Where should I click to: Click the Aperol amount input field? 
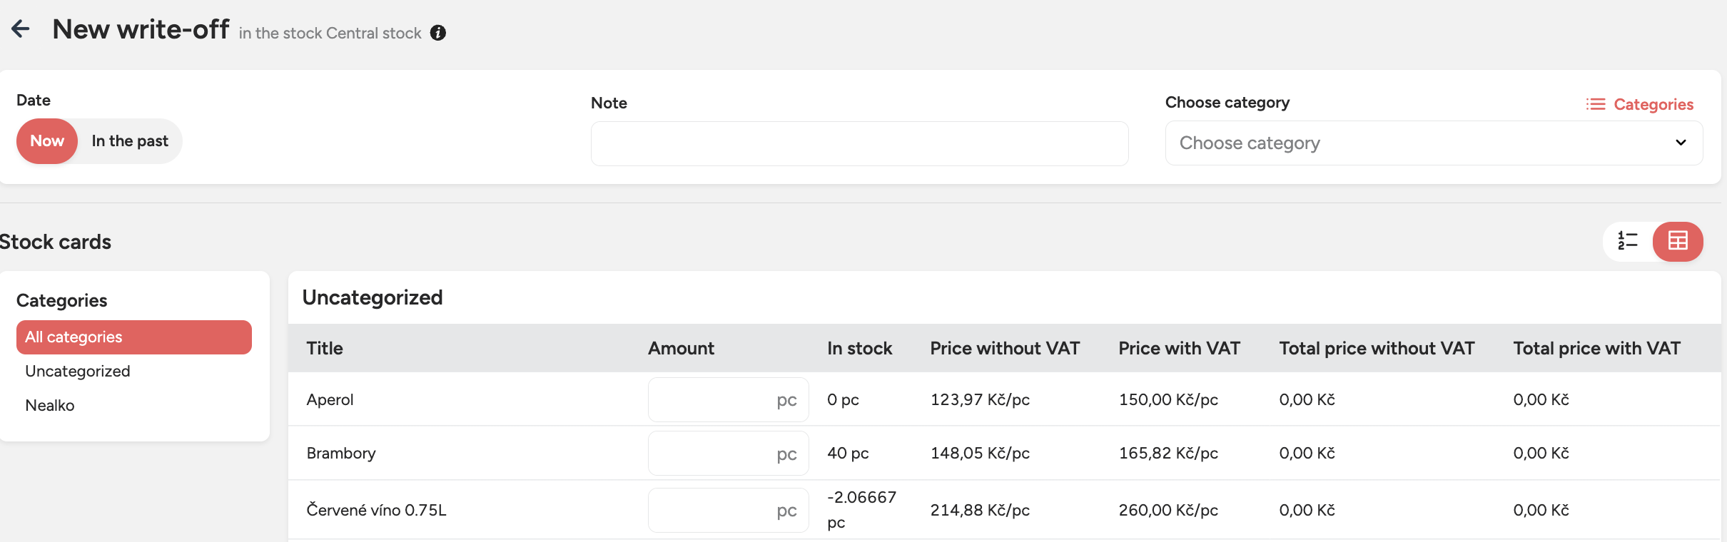[x=710, y=400]
